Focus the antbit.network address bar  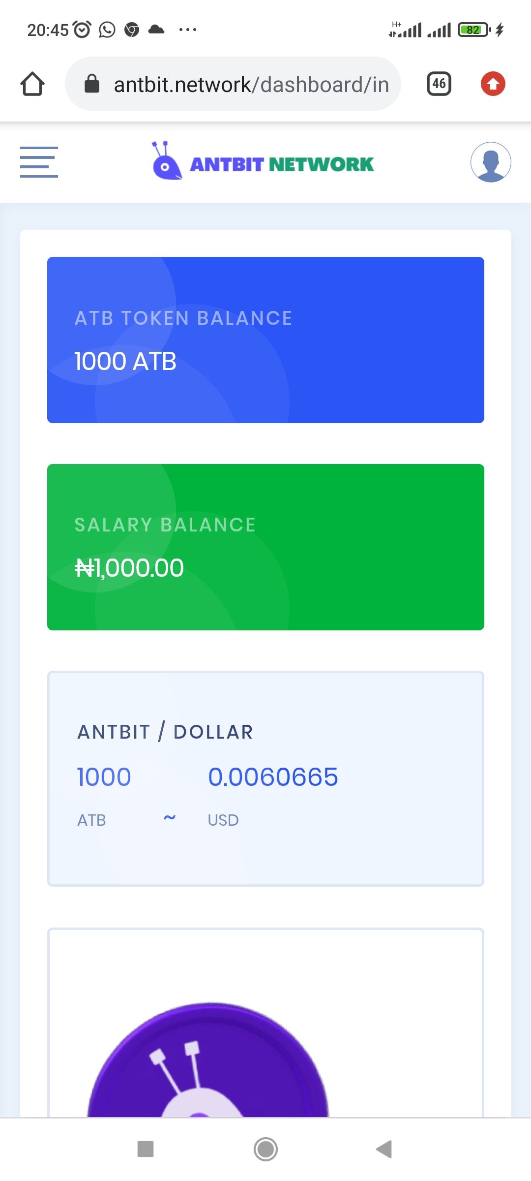(251, 84)
